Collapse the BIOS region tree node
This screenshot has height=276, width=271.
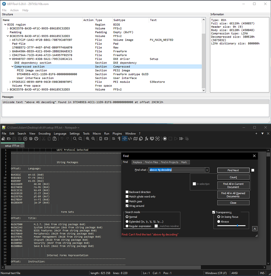[5, 25]
